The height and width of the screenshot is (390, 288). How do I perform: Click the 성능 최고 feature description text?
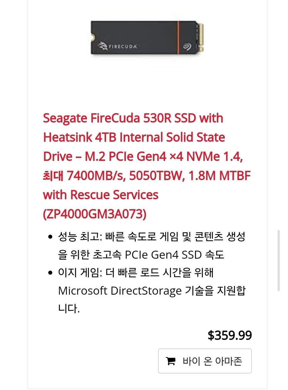[151, 246]
